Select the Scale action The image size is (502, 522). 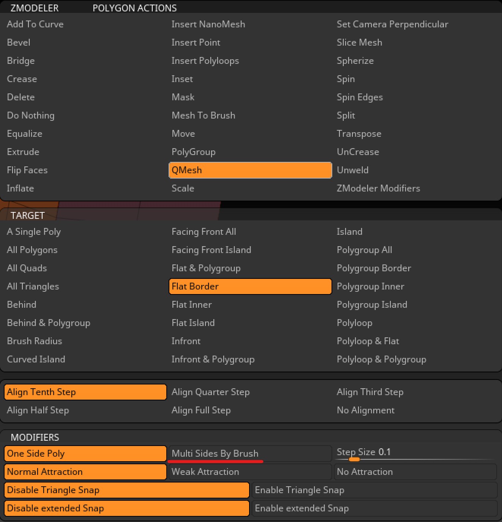point(183,188)
